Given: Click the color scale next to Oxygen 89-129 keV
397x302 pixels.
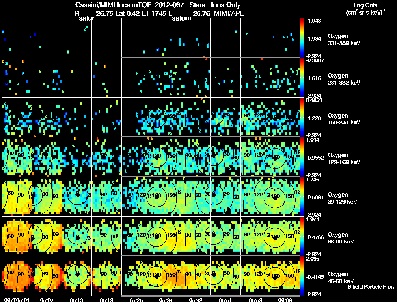Looking at the screenshot, I should (302, 196).
